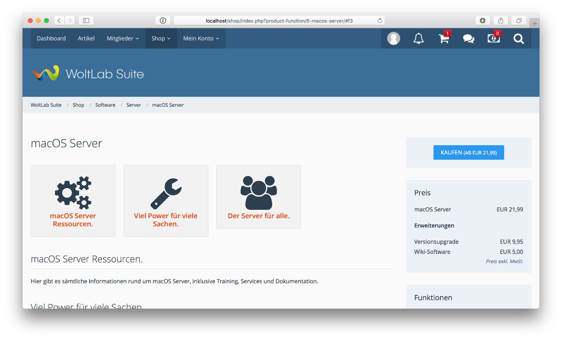The height and width of the screenshot is (341, 562).
Task: Go to Dashboard in navigation bar
Action: pyautogui.click(x=51, y=39)
